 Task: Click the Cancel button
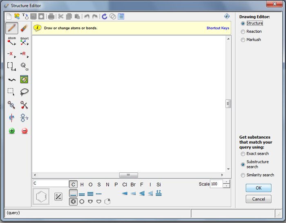click(259, 199)
